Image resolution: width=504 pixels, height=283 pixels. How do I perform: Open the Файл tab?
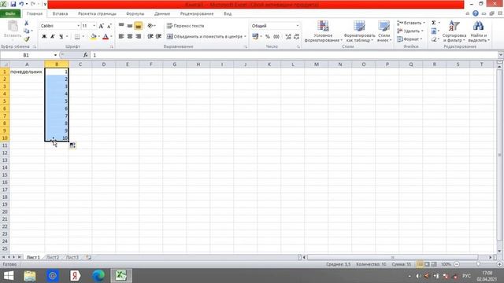click(x=10, y=14)
